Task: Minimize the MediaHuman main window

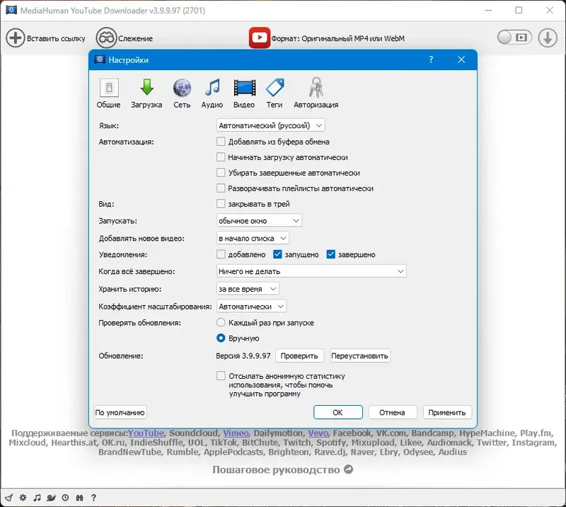Action: coord(488,10)
